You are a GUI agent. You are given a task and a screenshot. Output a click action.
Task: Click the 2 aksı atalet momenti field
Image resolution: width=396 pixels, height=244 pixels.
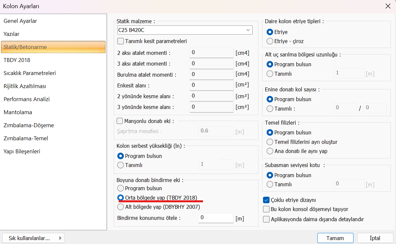click(x=211, y=53)
